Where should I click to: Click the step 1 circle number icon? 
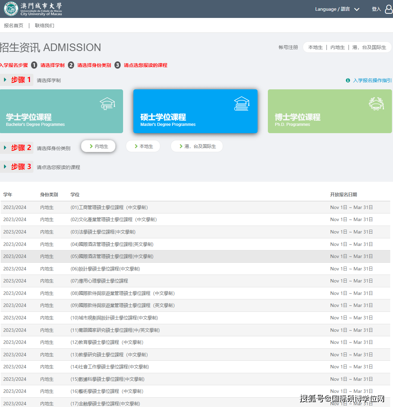click(x=34, y=65)
